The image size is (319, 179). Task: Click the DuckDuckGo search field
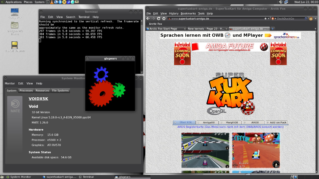point(291,18)
